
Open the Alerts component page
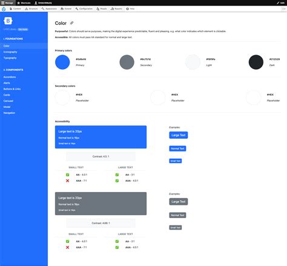(x=7, y=83)
